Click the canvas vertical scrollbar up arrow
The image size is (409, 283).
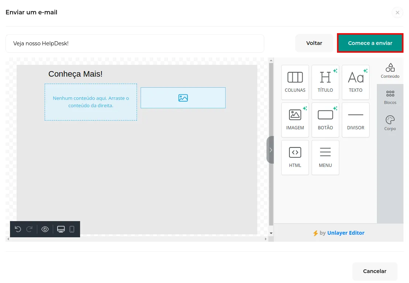tap(271, 60)
